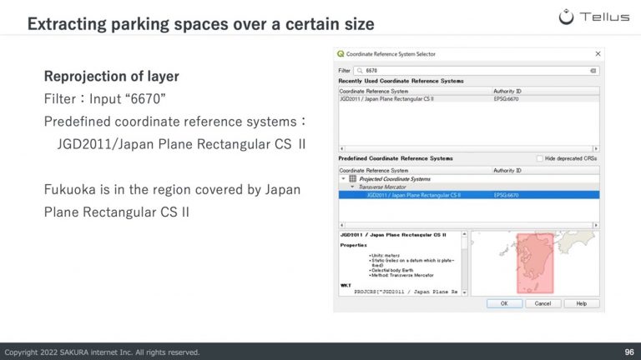Select highlighted JGD2011 / Japan Plane Rectangular CS II row

469,195
